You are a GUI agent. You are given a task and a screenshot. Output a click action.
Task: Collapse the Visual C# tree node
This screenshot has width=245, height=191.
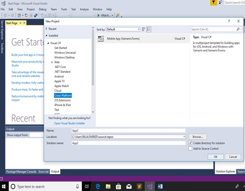tap(48, 43)
